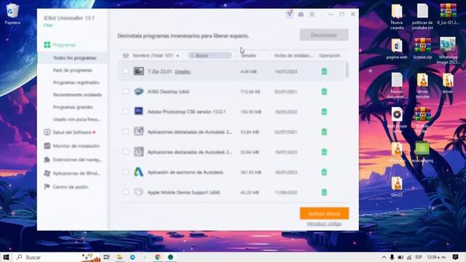Open Google Chrome from the taskbar
This screenshot has height=262, width=466.
point(158,257)
